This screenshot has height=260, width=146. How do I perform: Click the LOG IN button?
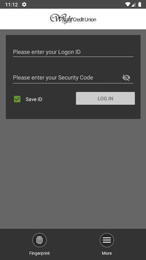(105, 98)
